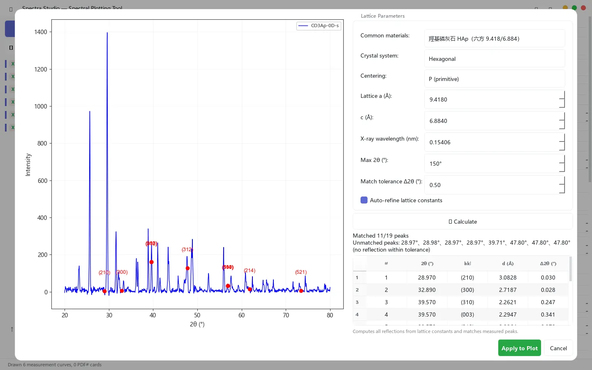Step down the X-ray wavelength value

[x=562, y=146]
